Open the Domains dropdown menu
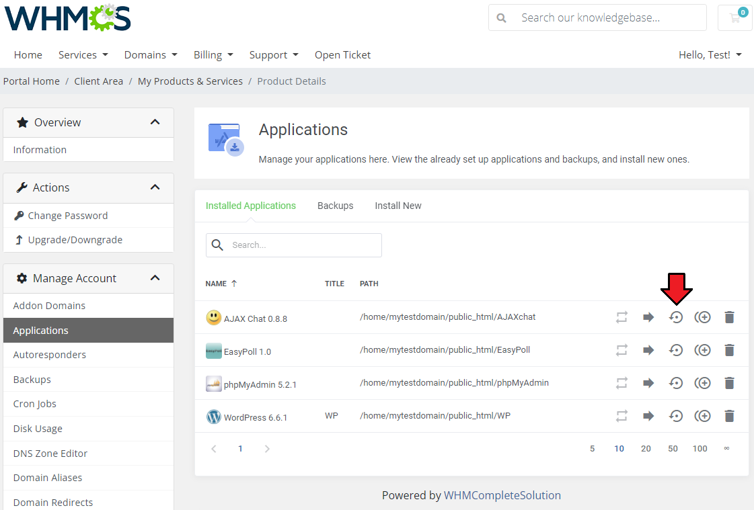This screenshot has height=510, width=754. coord(151,54)
